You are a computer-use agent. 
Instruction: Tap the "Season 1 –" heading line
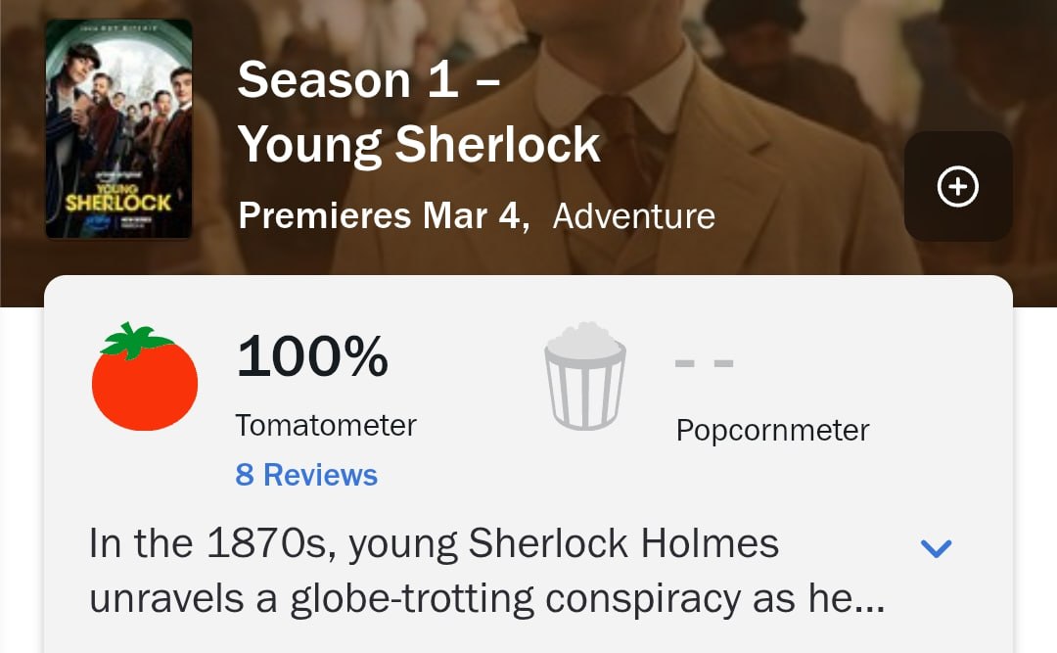tap(368, 79)
